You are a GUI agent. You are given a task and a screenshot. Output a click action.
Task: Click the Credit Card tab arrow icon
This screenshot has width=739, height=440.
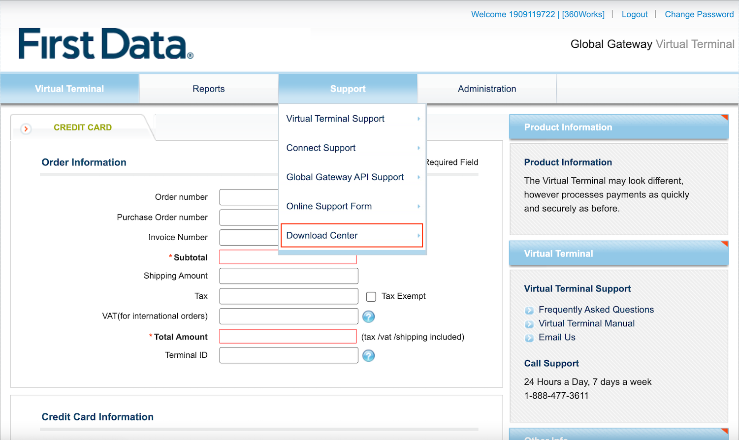coord(26,129)
